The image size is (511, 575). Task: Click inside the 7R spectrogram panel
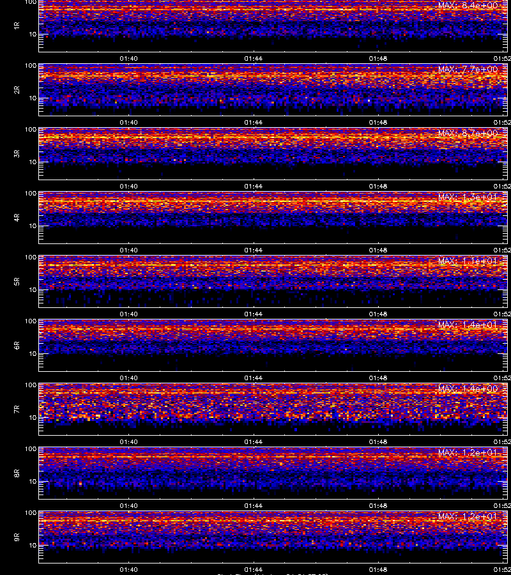[x=273, y=410]
